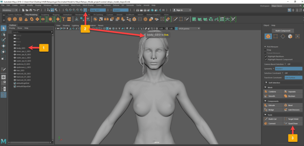Open the Mesh Tools menu
The width and height of the screenshot is (304, 146).
click(76, 5)
